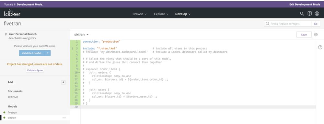Open the Develop menu

pyautogui.click(x=183, y=14)
